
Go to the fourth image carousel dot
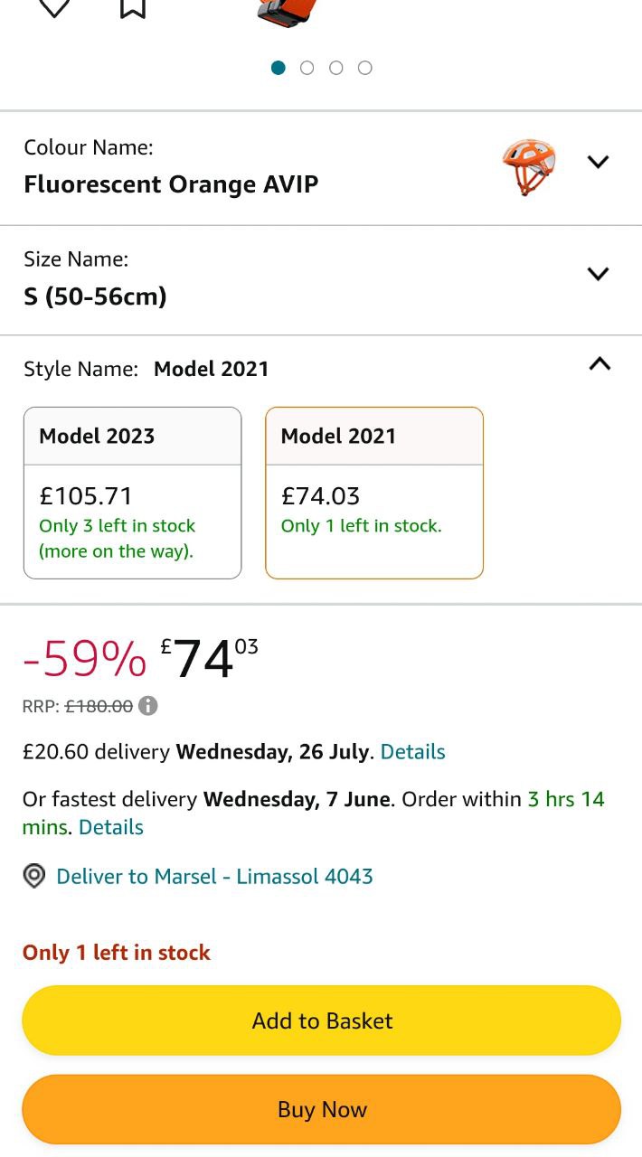point(365,68)
